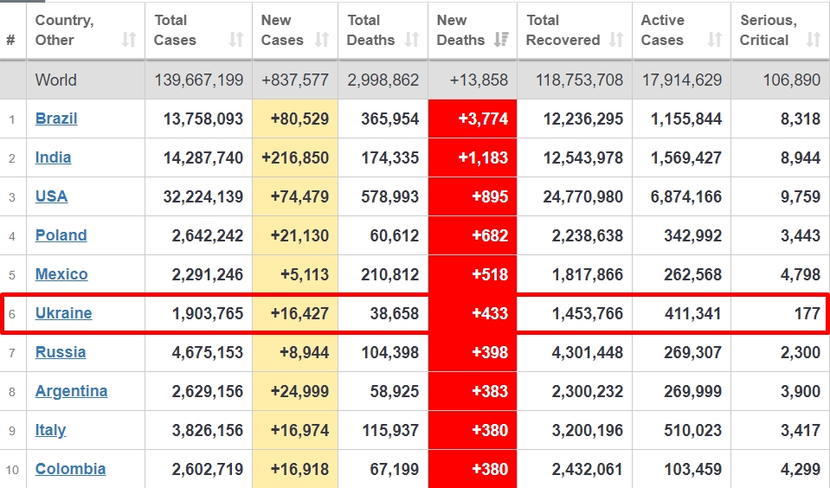830x488 pixels.
Task: View the Russia country page
Action: pos(60,352)
